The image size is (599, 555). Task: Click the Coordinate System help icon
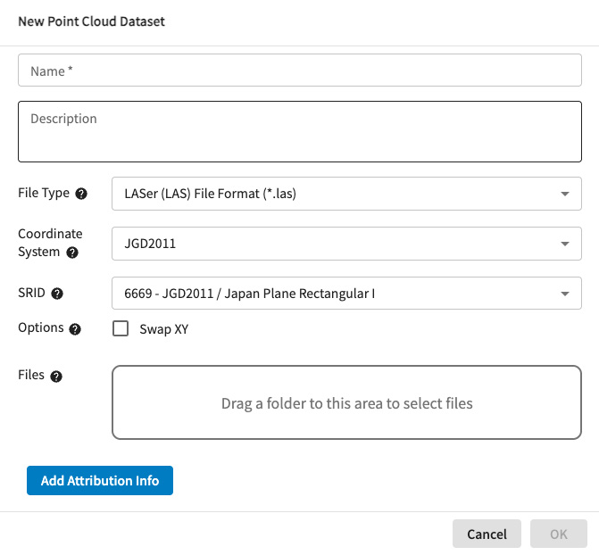(72, 253)
